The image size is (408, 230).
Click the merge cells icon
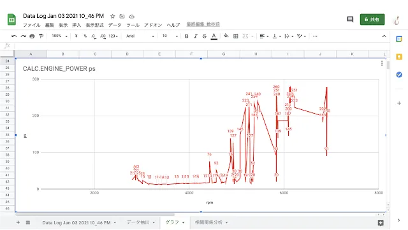coord(245,36)
